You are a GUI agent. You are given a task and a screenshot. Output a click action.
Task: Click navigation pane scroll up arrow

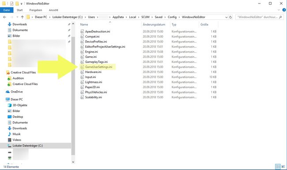(x=73, y=24)
